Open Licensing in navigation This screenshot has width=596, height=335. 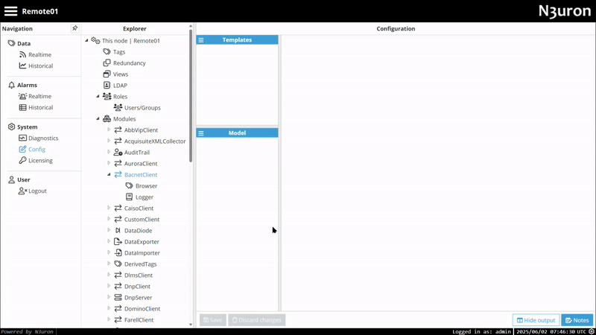[40, 160]
